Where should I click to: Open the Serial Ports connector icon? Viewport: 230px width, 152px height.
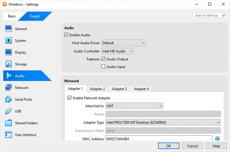click(8, 99)
